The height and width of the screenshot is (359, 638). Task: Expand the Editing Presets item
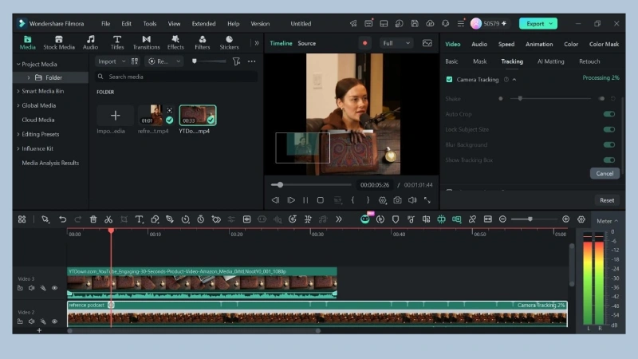pos(18,134)
